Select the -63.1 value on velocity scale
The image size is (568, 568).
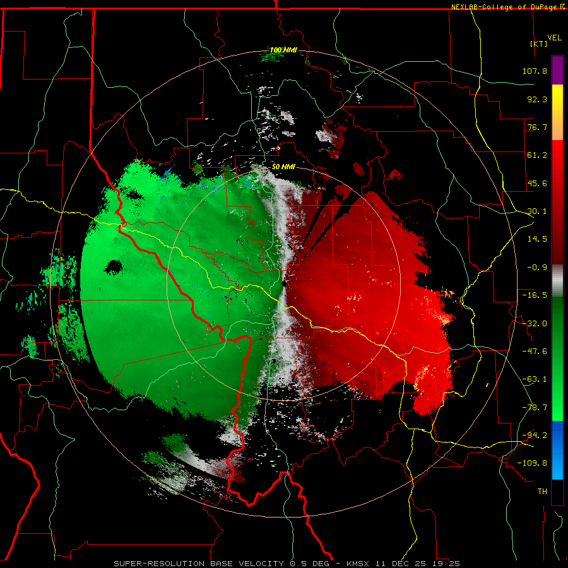[x=535, y=379]
